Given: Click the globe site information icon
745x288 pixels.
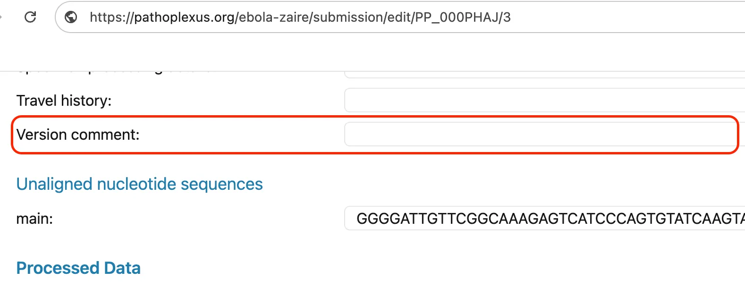Looking at the screenshot, I should tap(71, 17).
